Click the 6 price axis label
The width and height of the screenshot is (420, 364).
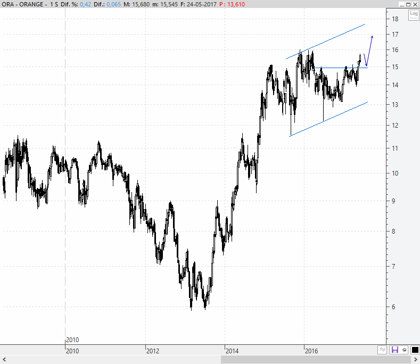coord(393,307)
